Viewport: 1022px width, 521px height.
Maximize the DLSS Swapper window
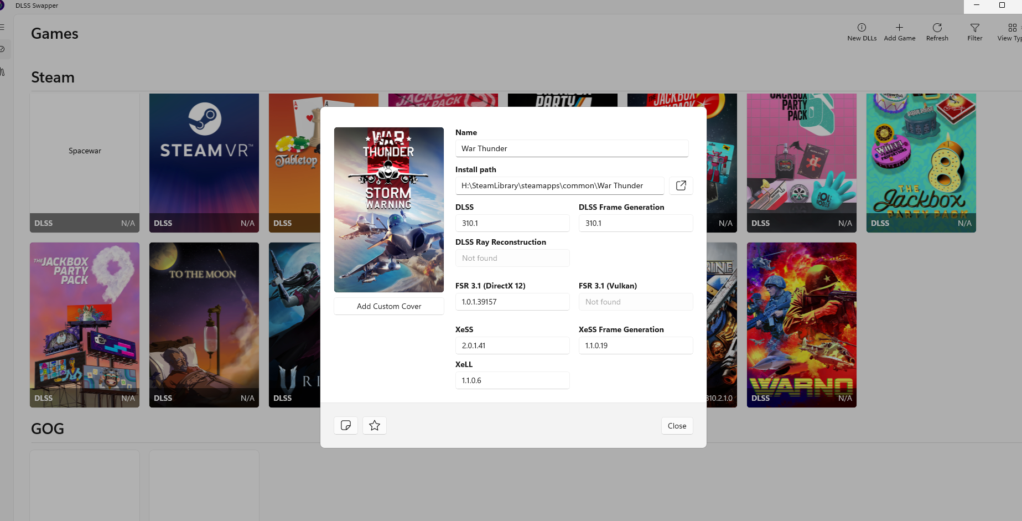(1002, 5)
